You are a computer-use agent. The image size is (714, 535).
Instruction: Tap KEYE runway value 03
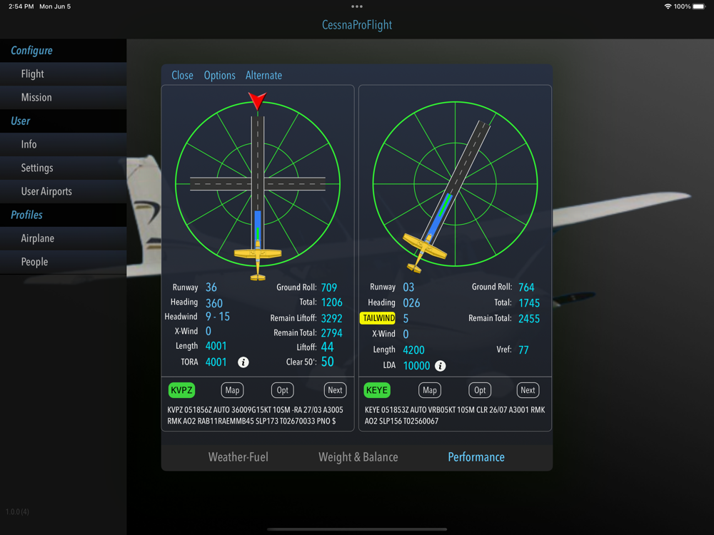(408, 287)
